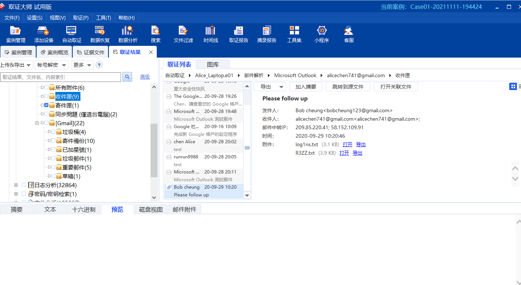Contact 客服 (Customer Service)
Image resolution: width=521 pixels, height=285 pixels.
point(348,34)
